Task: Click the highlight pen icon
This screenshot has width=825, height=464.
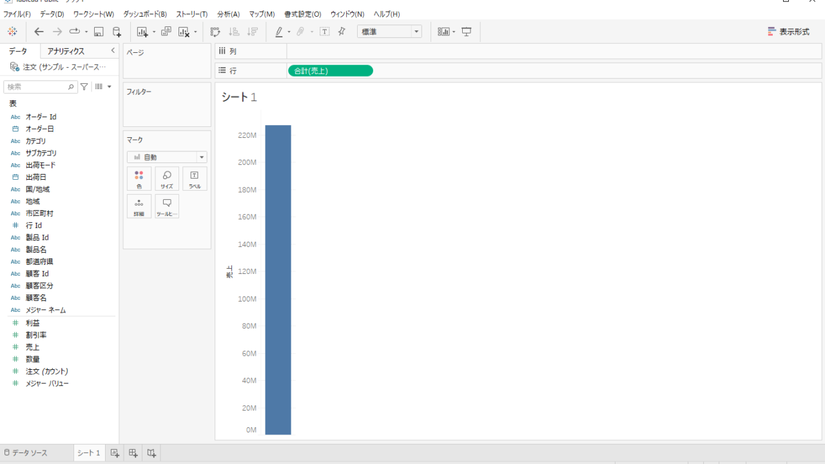Action: (x=279, y=32)
